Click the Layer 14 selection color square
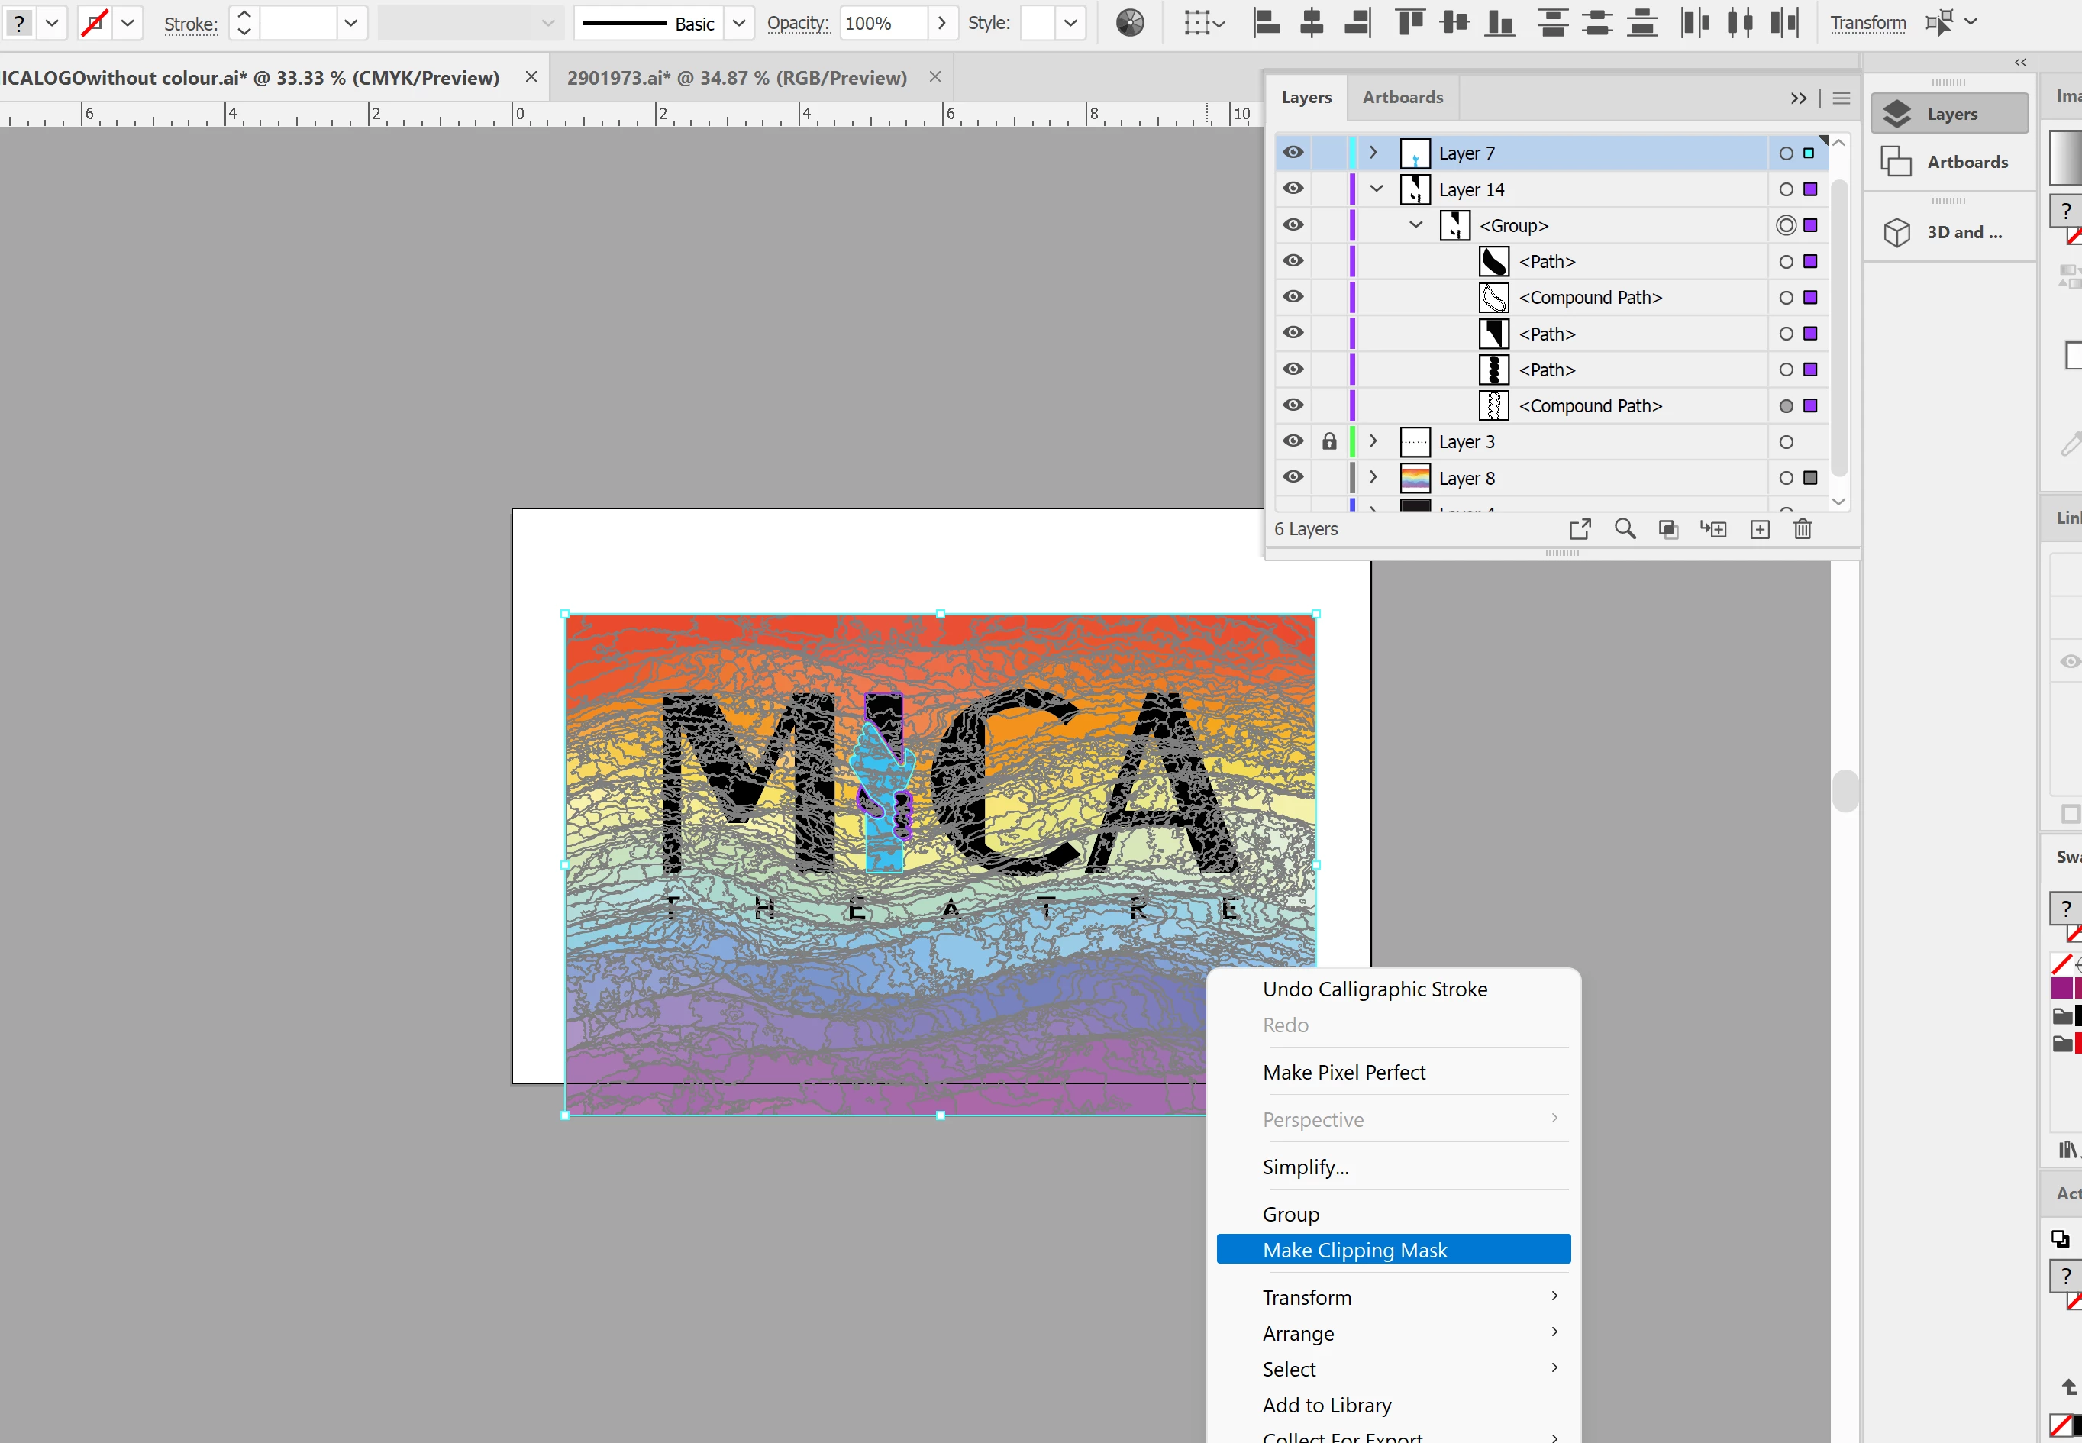Image resolution: width=2082 pixels, height=1443 pixels. tap(1810, 189)
